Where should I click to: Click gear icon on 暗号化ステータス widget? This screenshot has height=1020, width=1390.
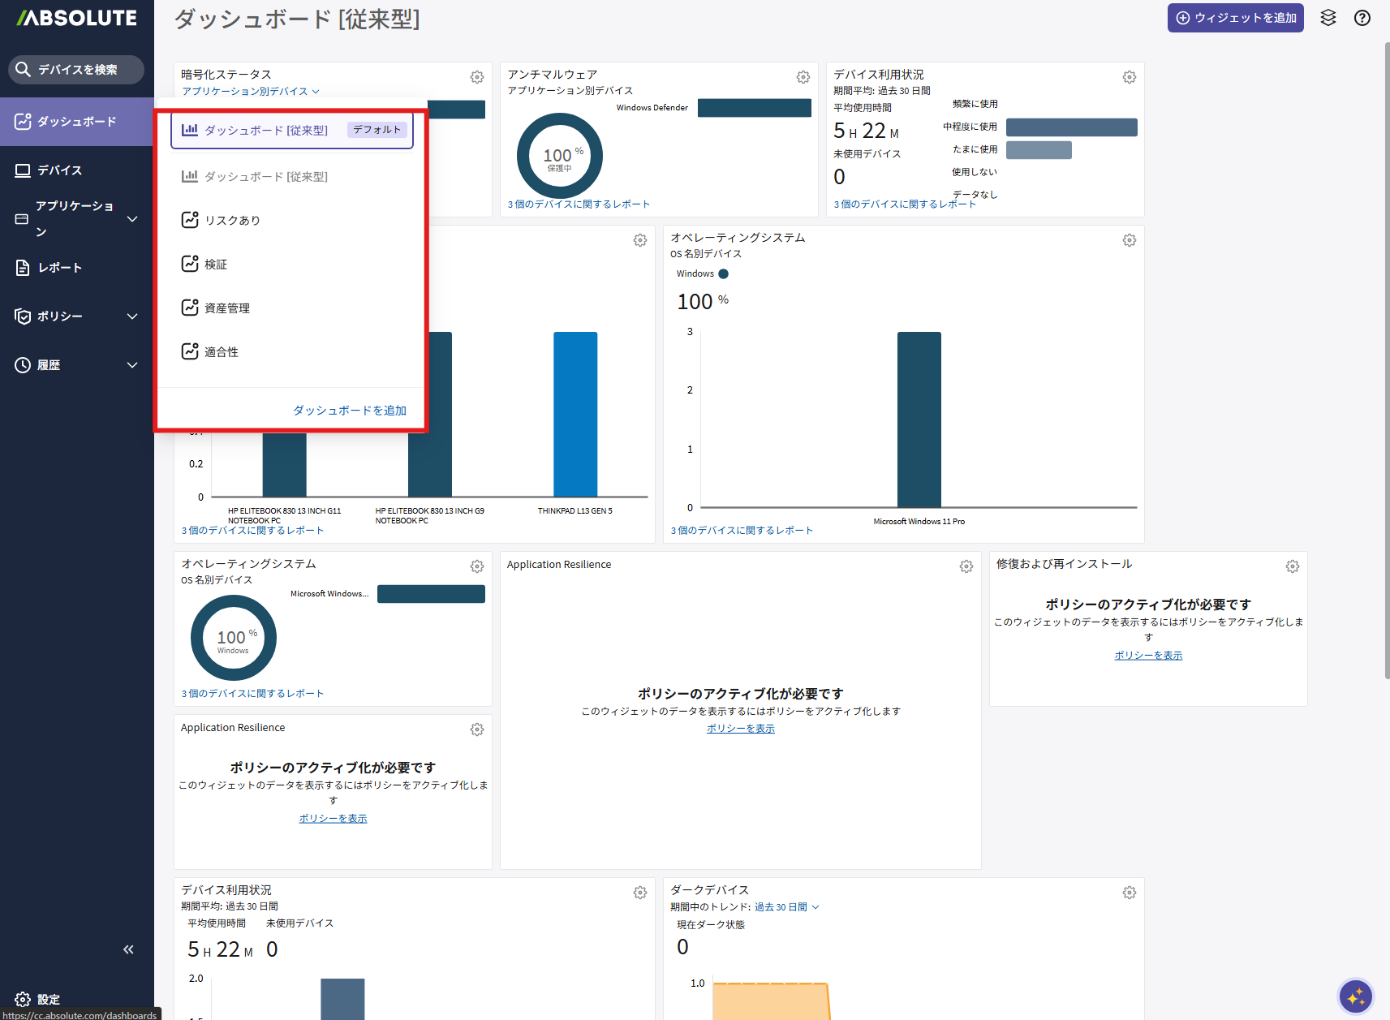477,77
